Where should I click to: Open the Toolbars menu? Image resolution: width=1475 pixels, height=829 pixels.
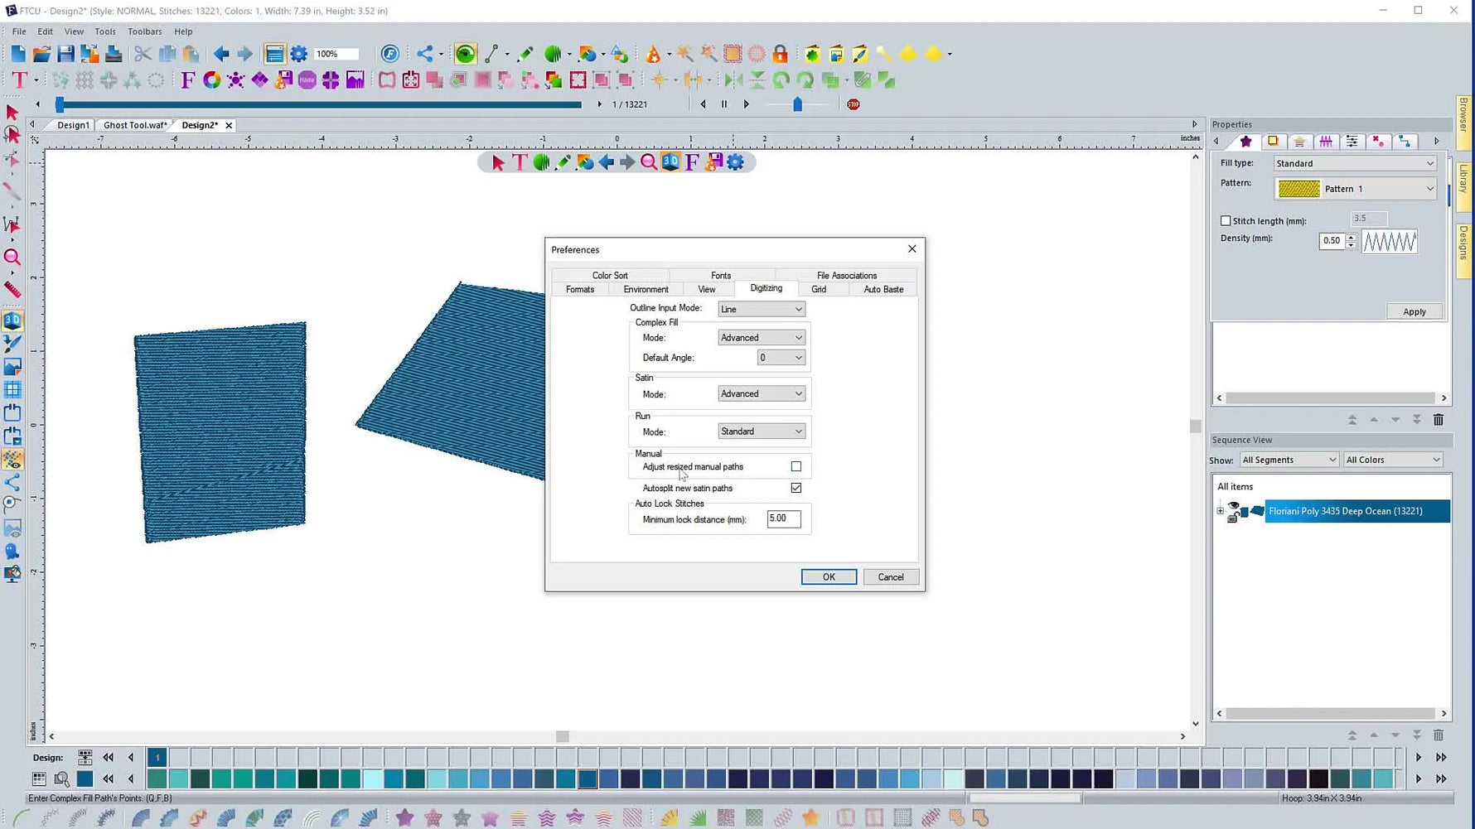144,31
